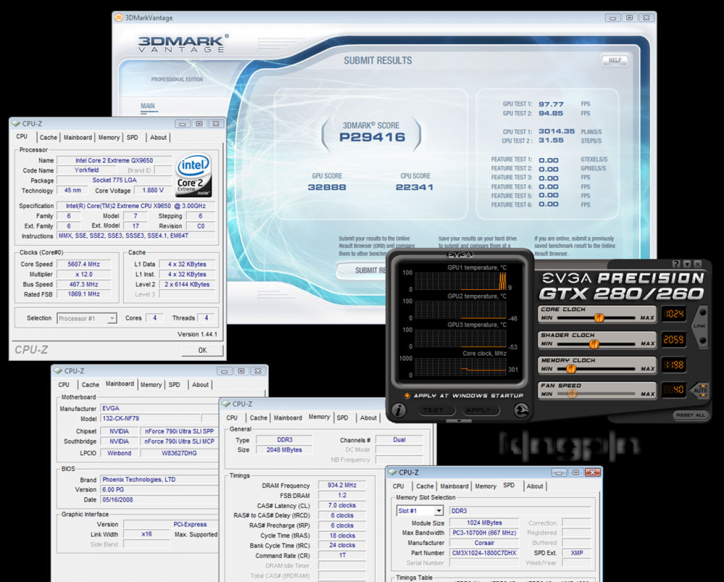Open Memory tab in top CPU-Z window
724x582 pixels.
click(x=109, y=138)
